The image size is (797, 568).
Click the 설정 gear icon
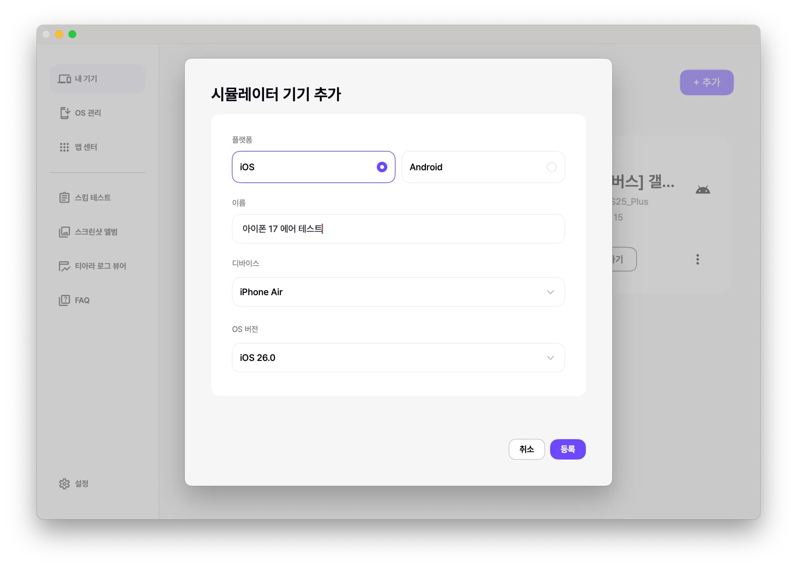(64, 484)
